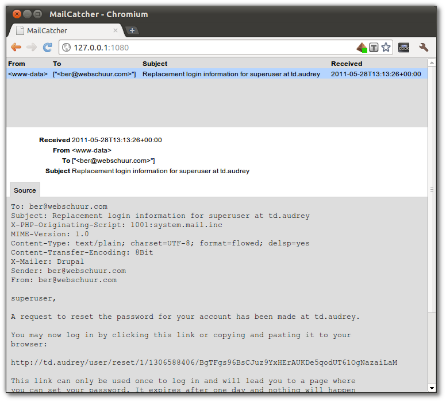
Task: Click the MailCatcher tab page icon
Action: click(20, 30)
